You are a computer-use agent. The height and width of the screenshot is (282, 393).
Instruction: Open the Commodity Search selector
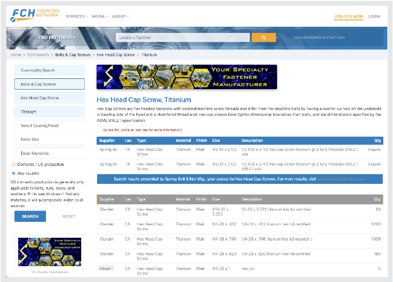point(49,70)
